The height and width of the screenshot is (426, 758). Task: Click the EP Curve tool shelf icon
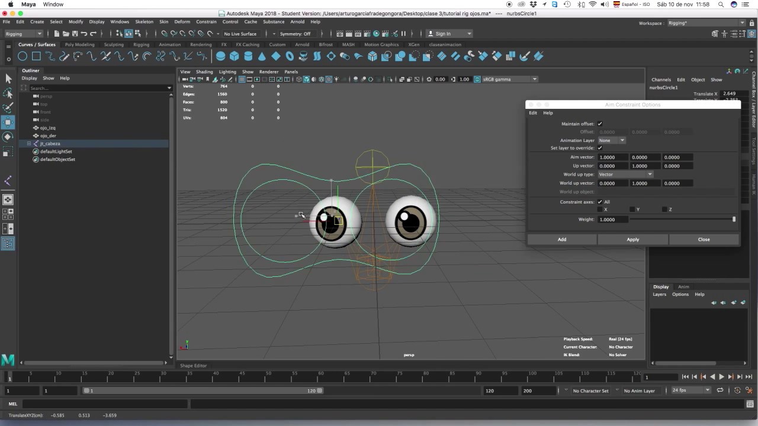[50, 56]
